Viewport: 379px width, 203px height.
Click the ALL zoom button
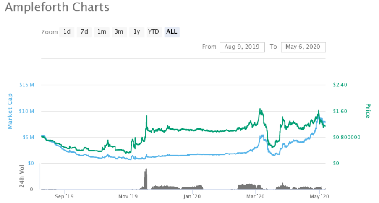172,32
